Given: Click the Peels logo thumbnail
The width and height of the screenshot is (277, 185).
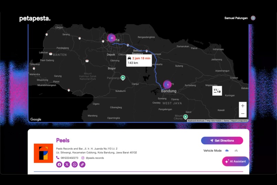Looking at the screenshot, I should (x=43, y=153).
